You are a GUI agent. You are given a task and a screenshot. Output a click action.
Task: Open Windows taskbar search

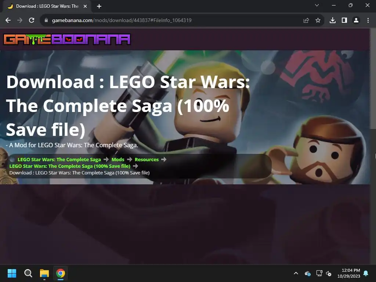click(x=28, y=273)
